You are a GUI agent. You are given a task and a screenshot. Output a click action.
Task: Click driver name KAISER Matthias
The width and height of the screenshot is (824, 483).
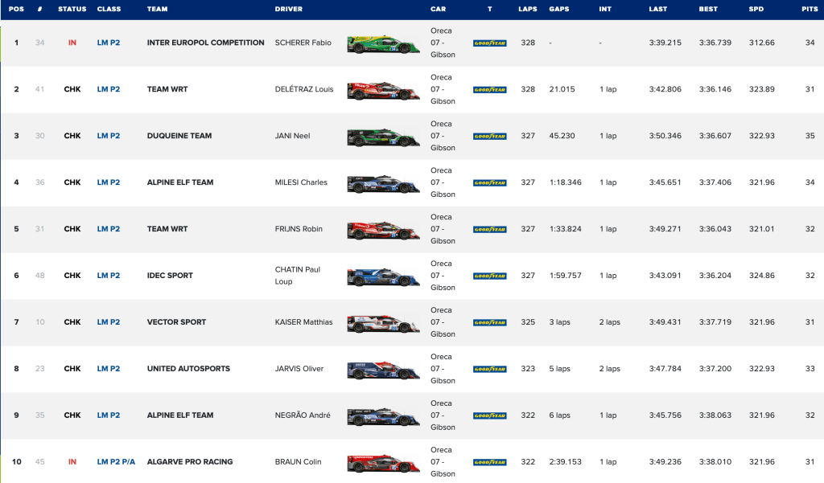point(303,321)
